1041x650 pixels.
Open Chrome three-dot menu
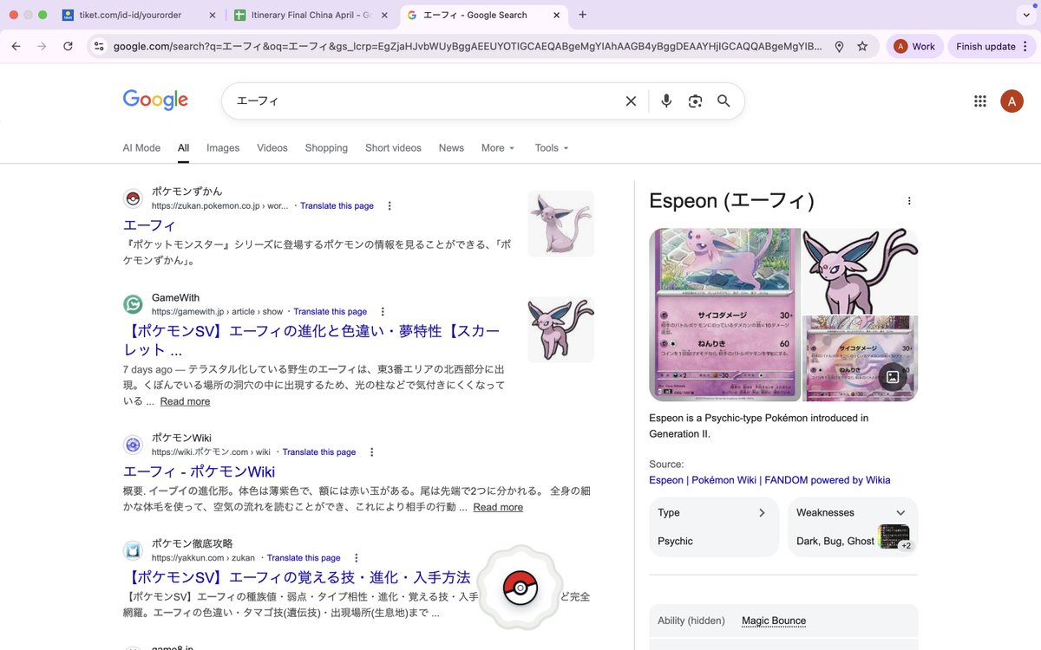point(1026,47)
